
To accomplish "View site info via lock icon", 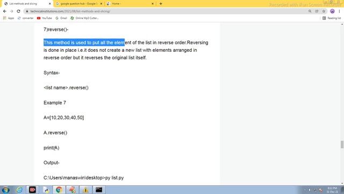I will click(x=27, y=11).
